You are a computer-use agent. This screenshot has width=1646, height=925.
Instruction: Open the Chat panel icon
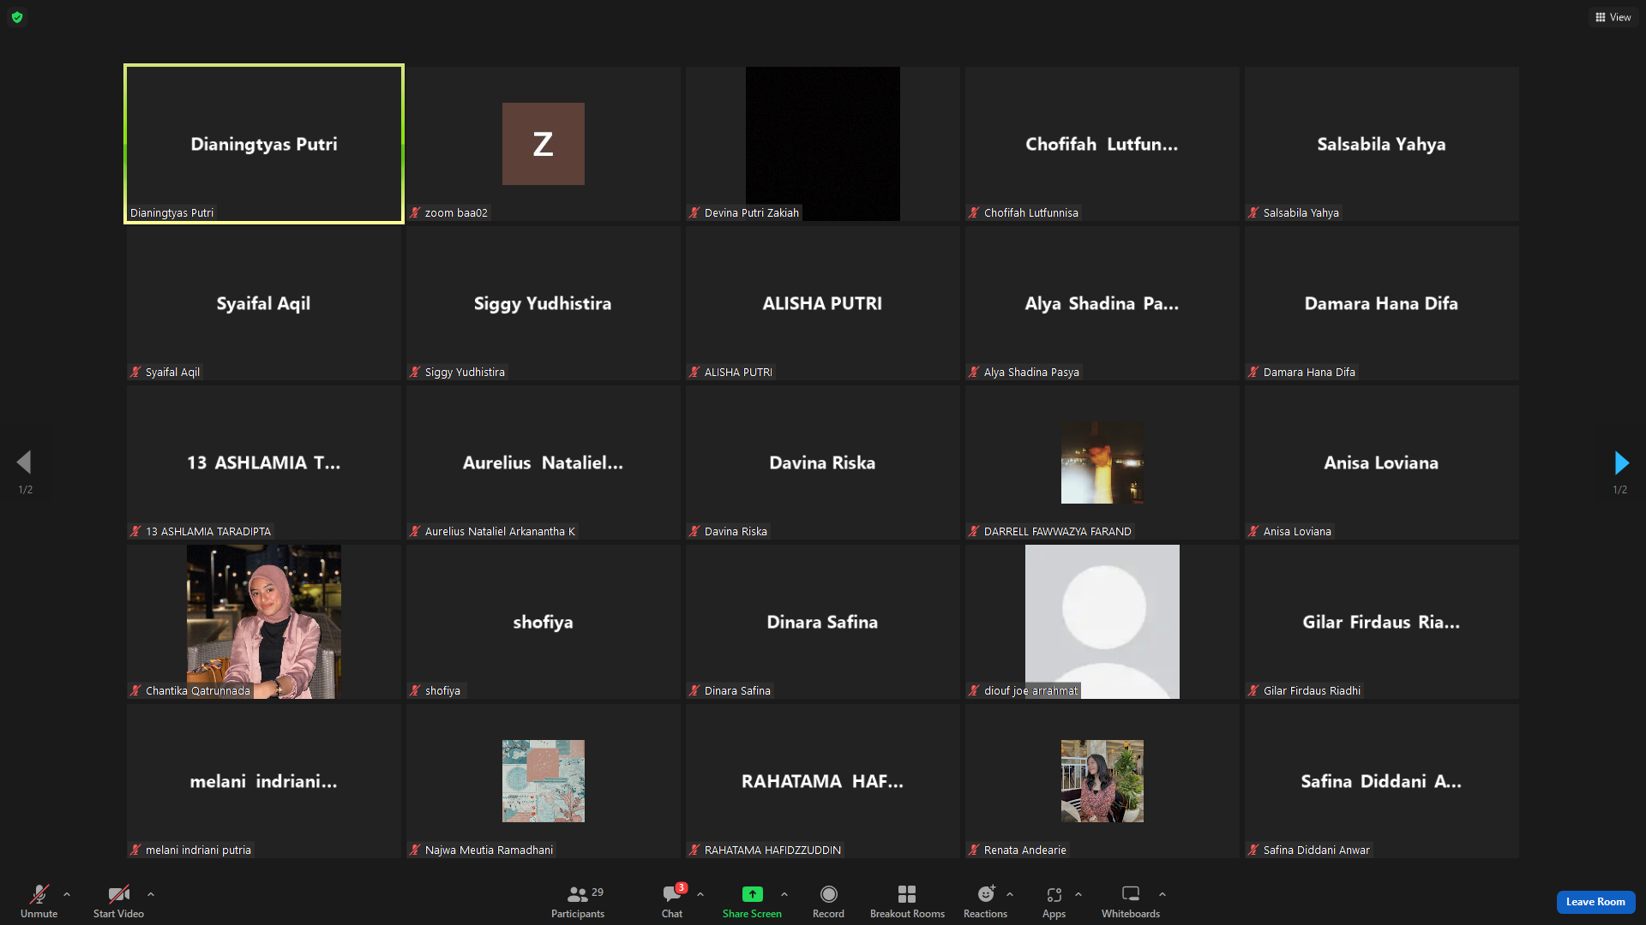pyautogui.click(x=671, y=895)
